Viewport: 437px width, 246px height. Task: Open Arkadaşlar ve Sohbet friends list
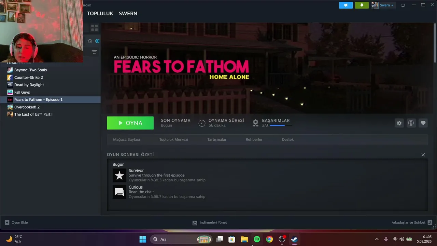tap(412, 222)
